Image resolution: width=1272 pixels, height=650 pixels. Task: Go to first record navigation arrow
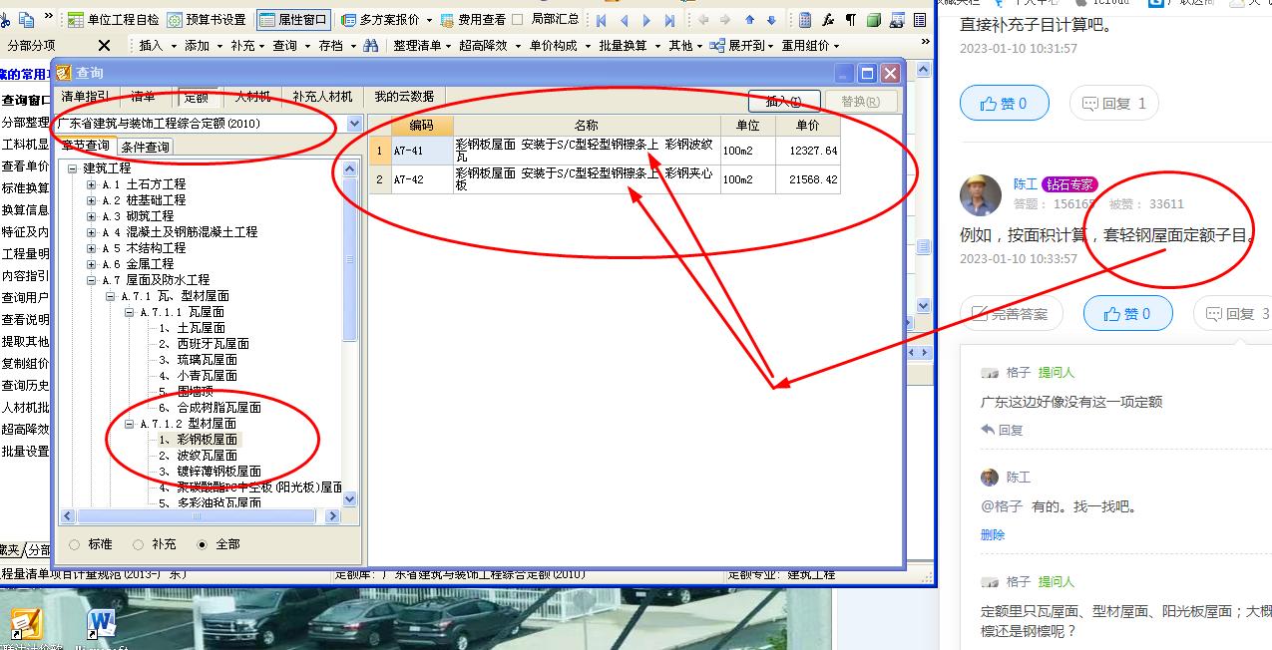click(x=602, y=20)
